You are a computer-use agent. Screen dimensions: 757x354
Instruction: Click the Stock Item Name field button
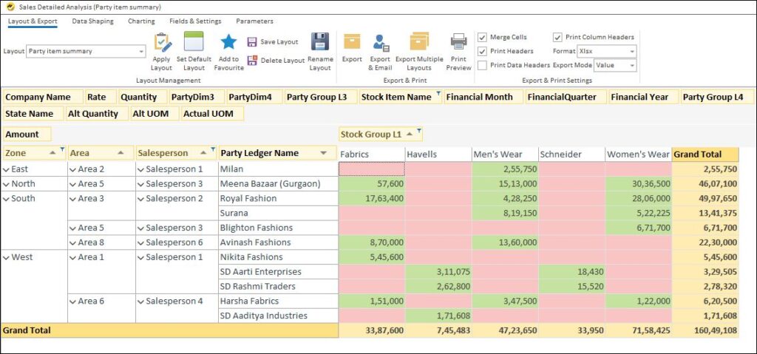[398, 97]
